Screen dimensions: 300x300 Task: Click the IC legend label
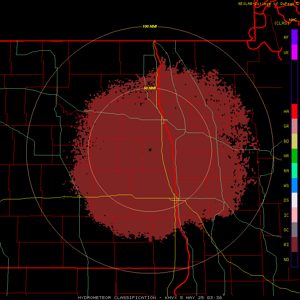286,215
